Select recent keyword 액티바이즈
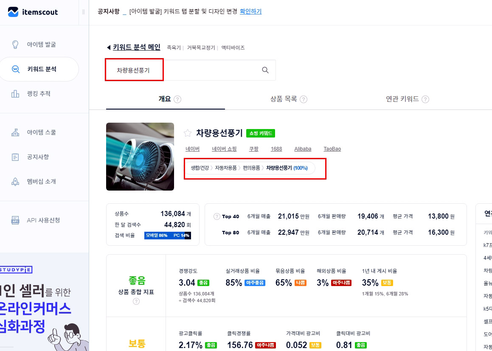 tap(233, 48)
